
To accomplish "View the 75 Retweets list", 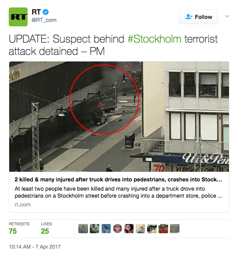I will (x=19, y=228).
